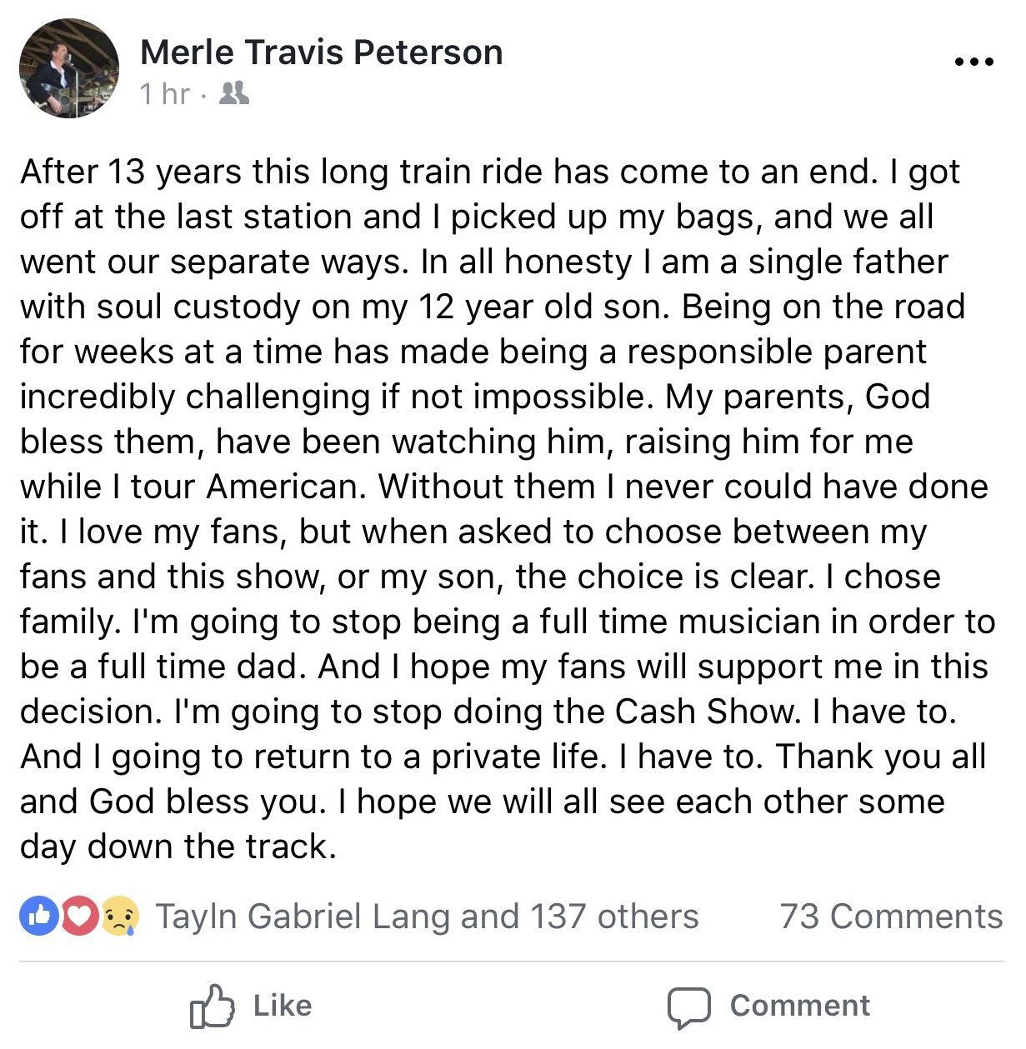Select the Like button label

coord(283,1006)
